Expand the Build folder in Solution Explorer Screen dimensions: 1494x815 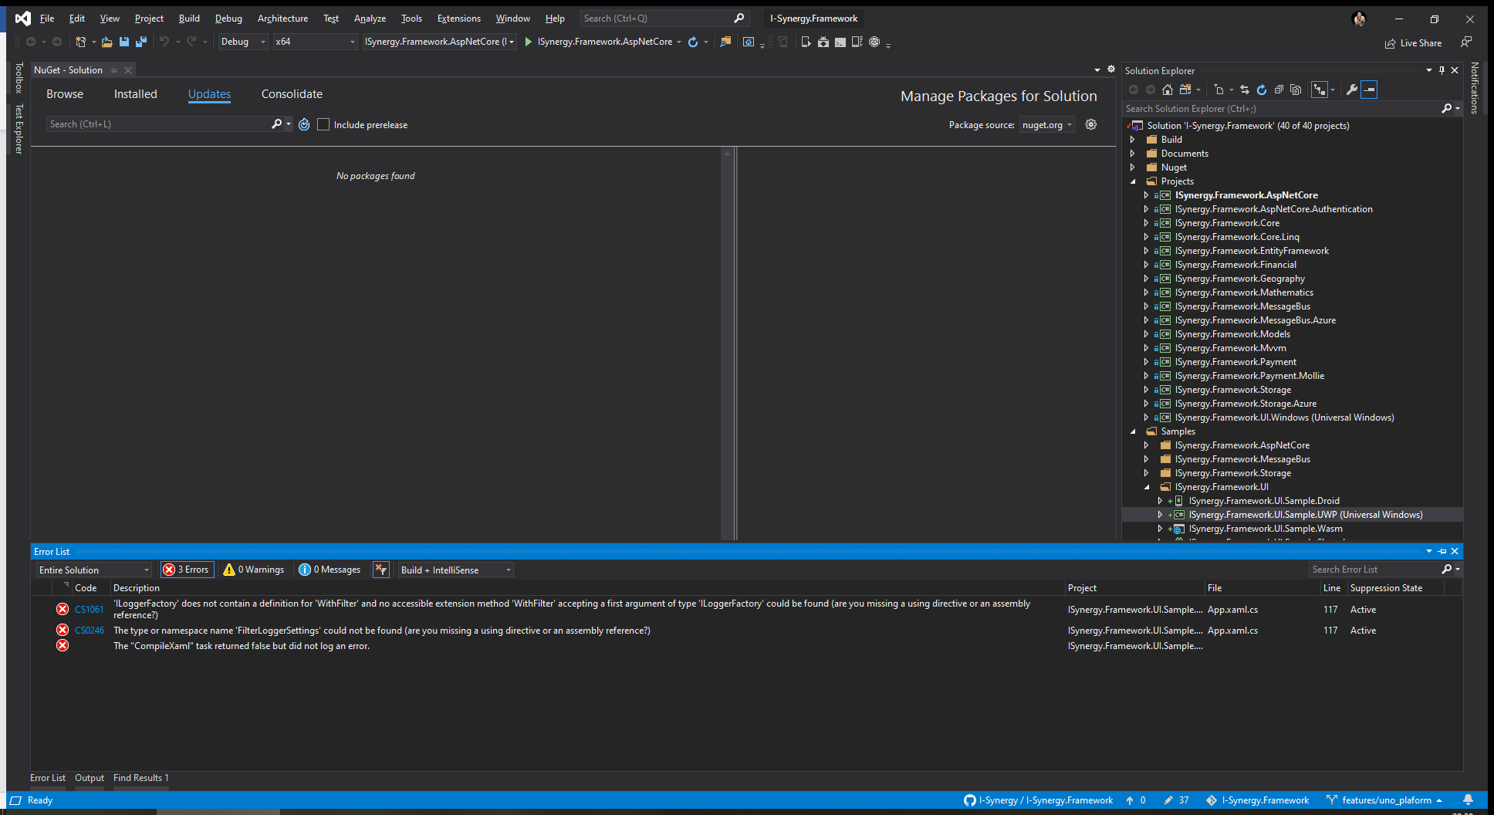click(x=1132, y=140)
